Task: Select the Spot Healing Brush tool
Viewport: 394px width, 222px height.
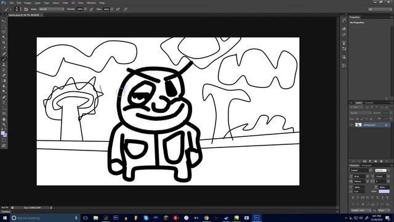Action: [4, 54]
